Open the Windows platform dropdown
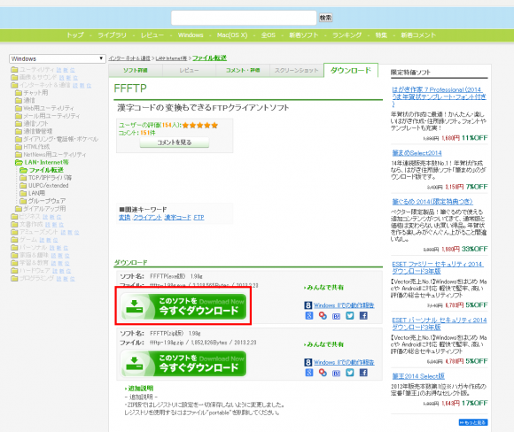Image resolution: width=514 pixels, height=432 pixels. click(x=58, y=58)
